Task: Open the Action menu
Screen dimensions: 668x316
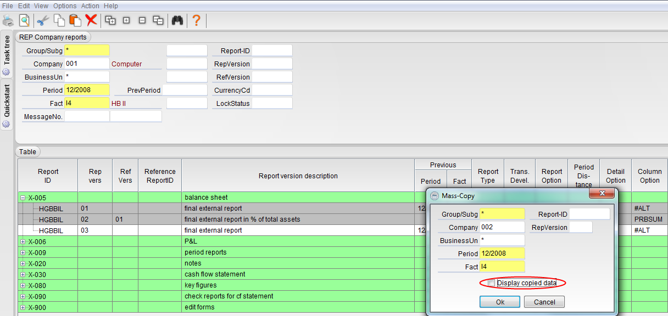Action: tap(90, 5)
